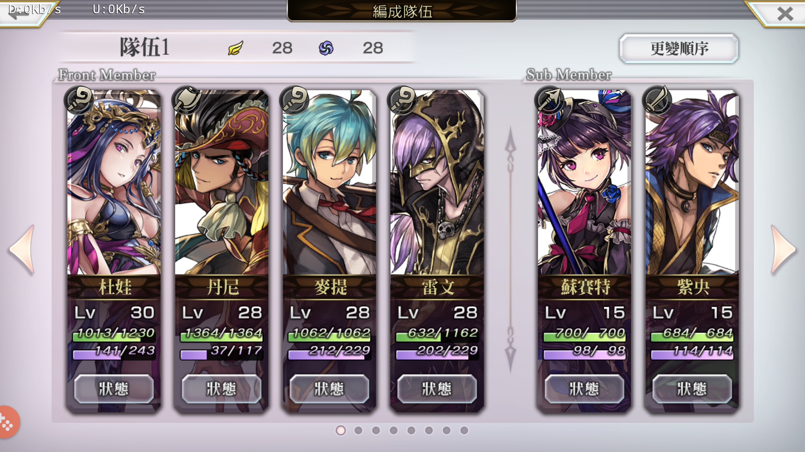Open 狀態 status for 杜娃
Screen dimensions: 805x452
tap(114, 389)
